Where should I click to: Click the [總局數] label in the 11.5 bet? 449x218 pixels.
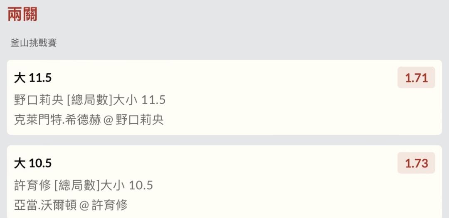(89, 100)
